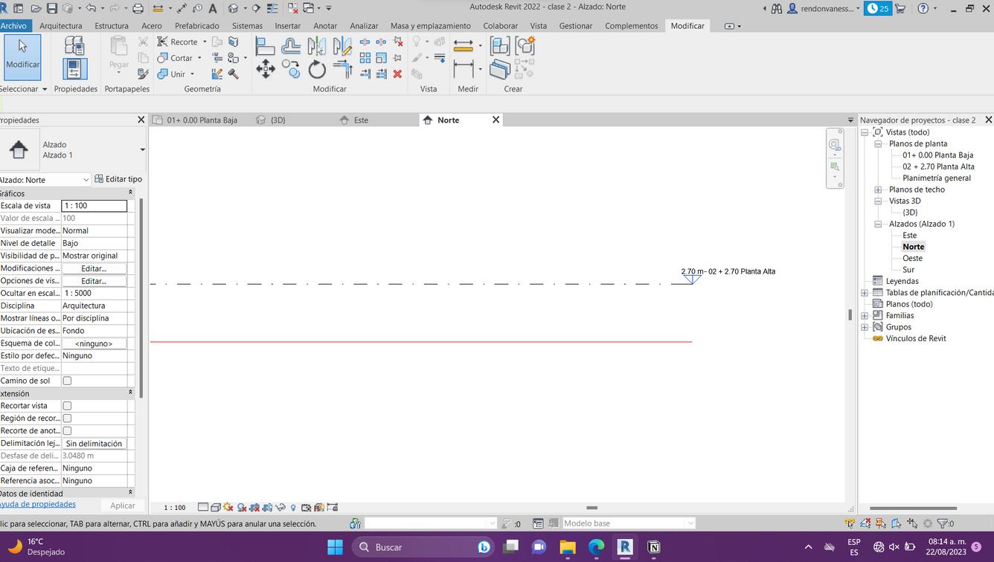Open the Este elevation in project browser
Screen dimensions: 994x562
(909, 236)
